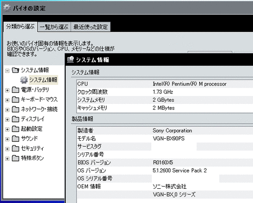
Task: Expand the ネットワーク・接続 folder
Action: (x=7, y=110)
